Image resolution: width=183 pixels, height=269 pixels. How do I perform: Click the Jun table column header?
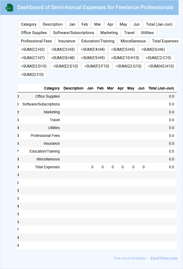coord(141,88)
